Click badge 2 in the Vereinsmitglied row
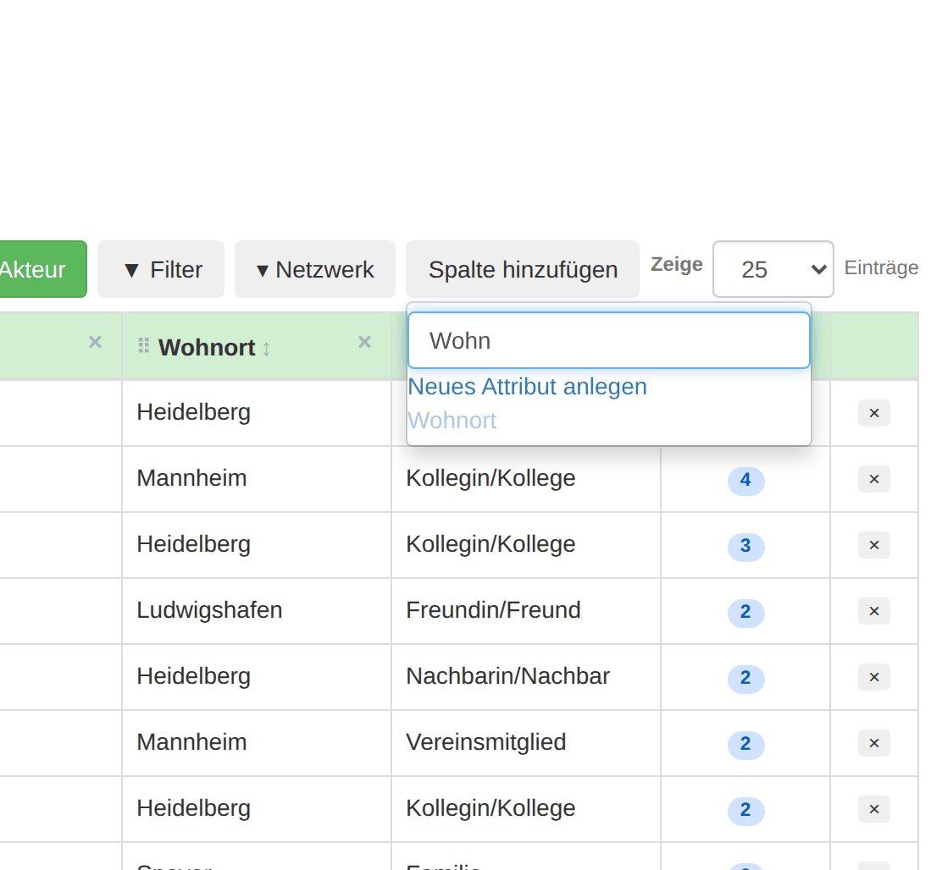 coord(745,744)
